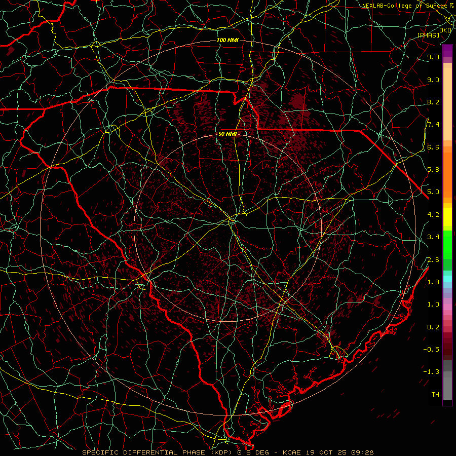
Task: Click the 1.8 legend scale value
Action: pos(433,282)
